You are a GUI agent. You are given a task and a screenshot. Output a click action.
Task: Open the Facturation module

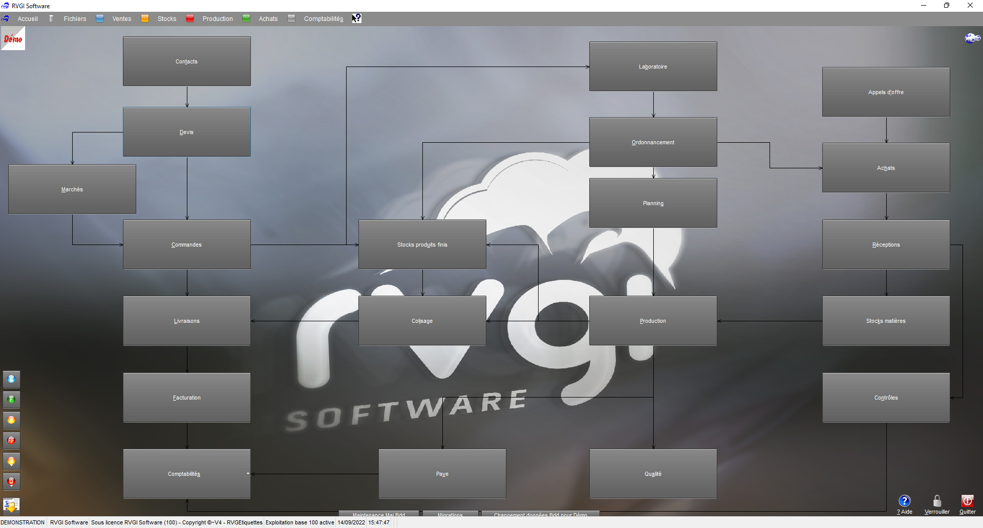(x=187, y=398)
